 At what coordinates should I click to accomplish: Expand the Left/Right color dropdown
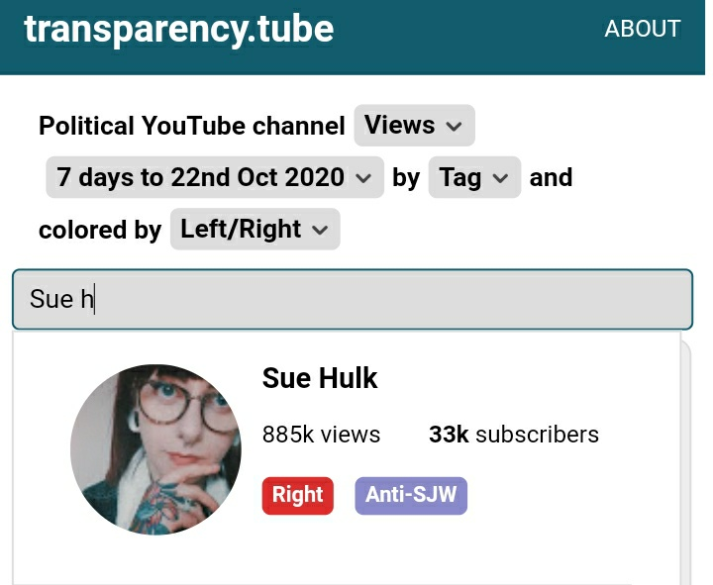point(255,229)
